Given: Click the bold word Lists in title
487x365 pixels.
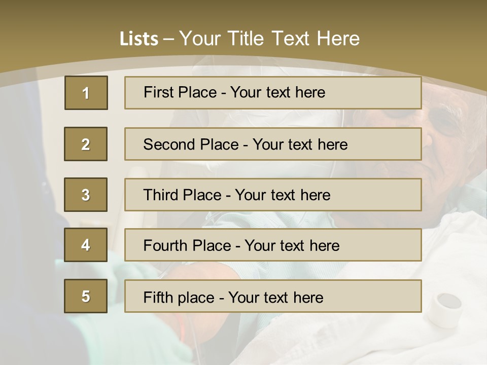Looking at the screenshot, I should point(139,39).
